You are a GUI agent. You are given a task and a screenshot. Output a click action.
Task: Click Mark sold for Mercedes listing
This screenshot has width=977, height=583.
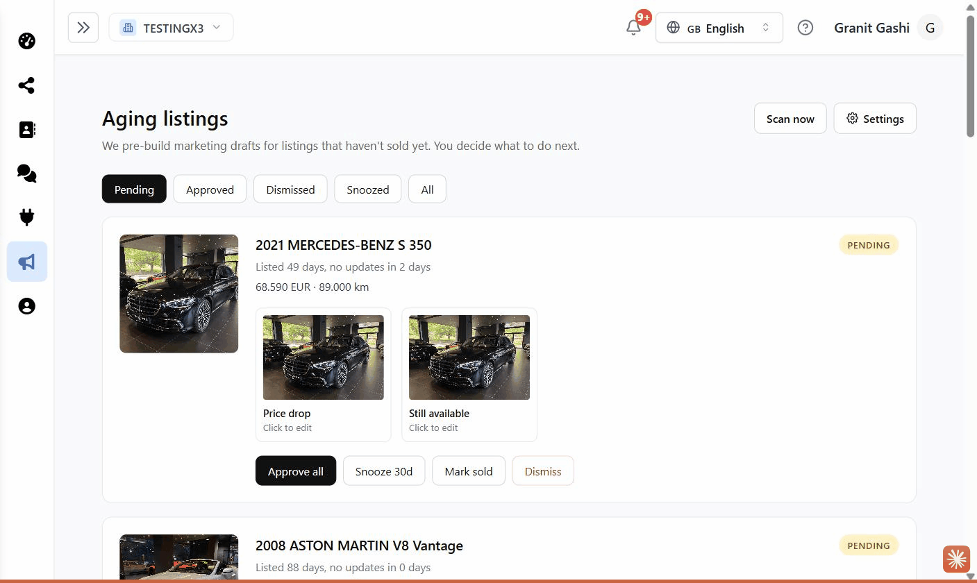[469, 471]
